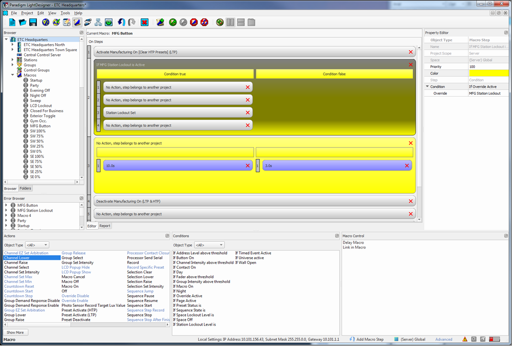The width and height of the screenshot is (512, 348).
Task: Collapse the ETC Headquarters tree root
Action: click(6, 39)
